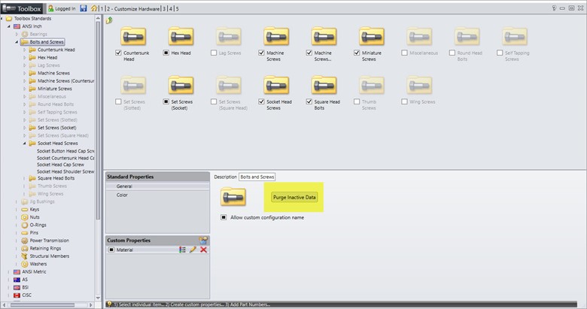This screenshot has height=309, width=587.
Task: Click the Purge Inactive Data button
Action: (x=294, y=197)
